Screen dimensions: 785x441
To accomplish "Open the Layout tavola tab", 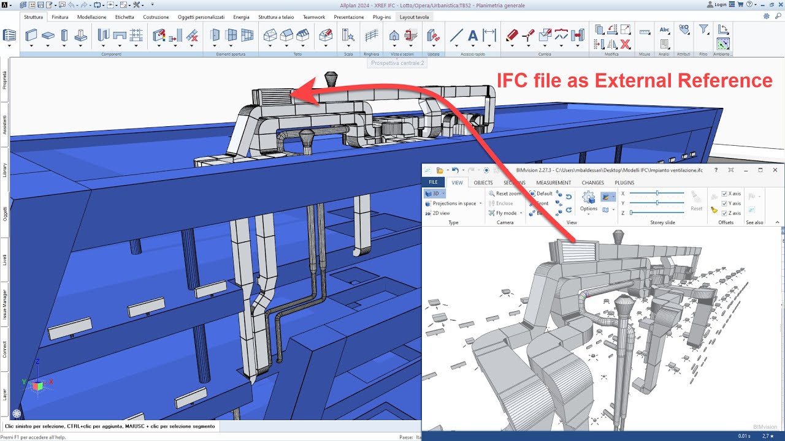I will tap(414, 17).
